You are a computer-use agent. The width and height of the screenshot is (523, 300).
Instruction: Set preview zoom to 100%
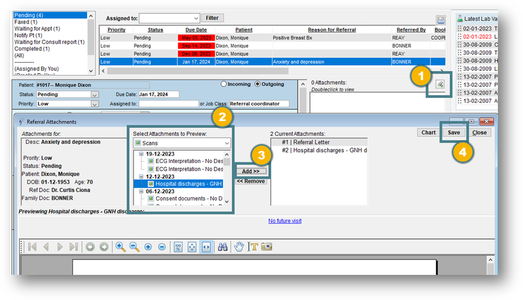coord(177,246)
